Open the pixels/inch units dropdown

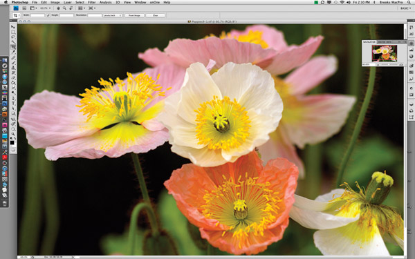click(113, 15)
